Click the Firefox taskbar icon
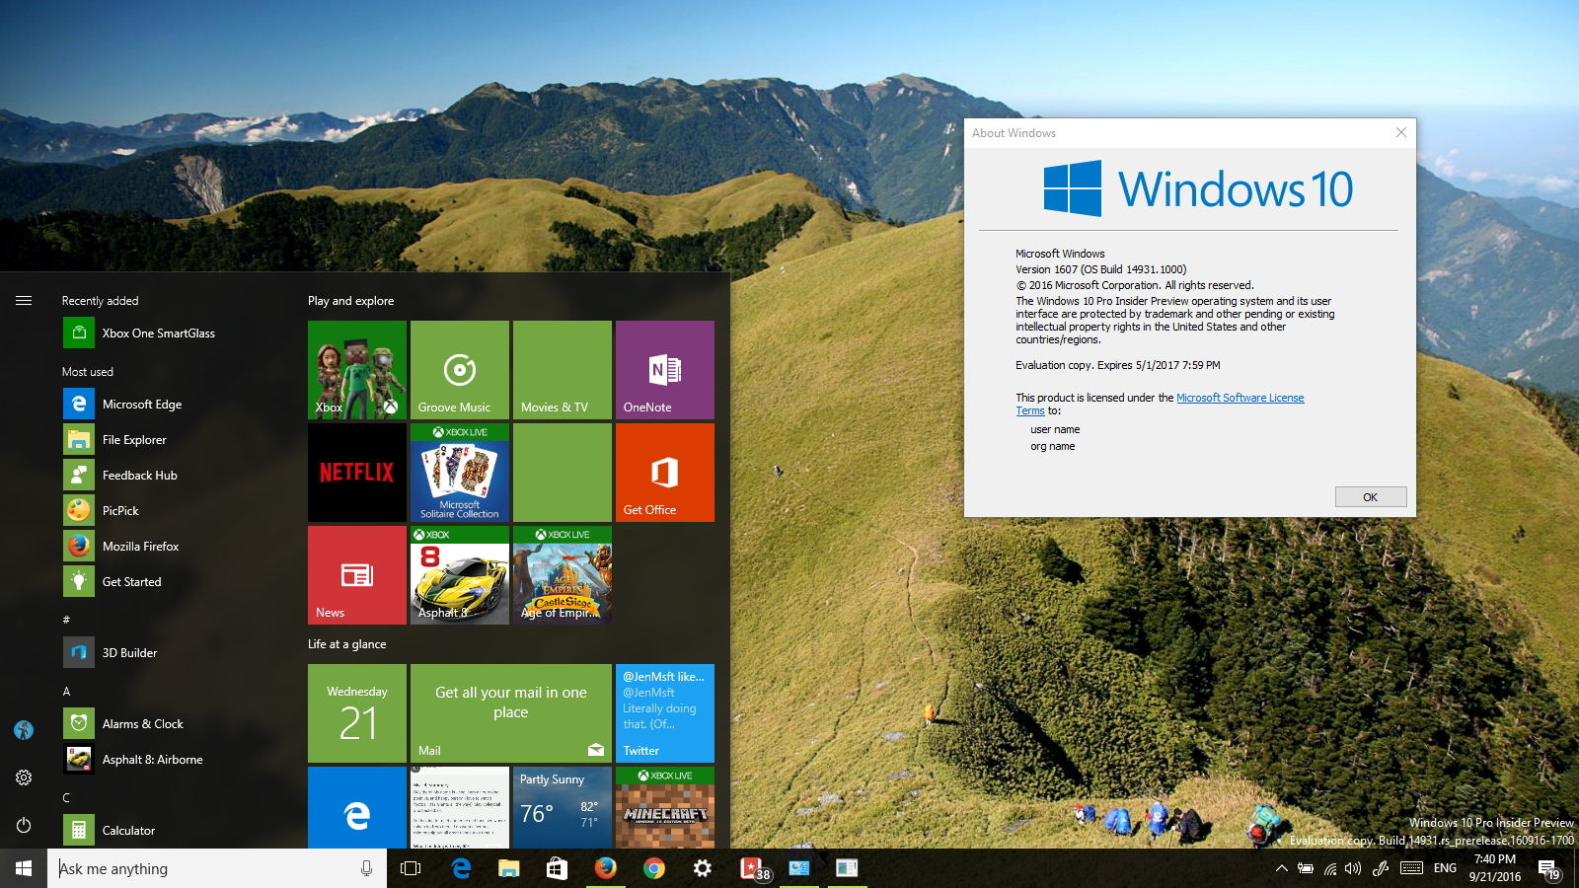The width and height of the screenshot is (1579, 888). click(x=605, y=868)
